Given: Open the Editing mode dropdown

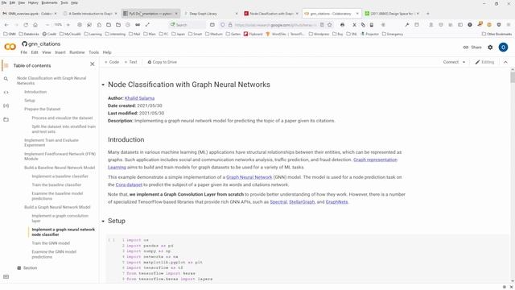Looking at the screenshot, I should 484,62.
